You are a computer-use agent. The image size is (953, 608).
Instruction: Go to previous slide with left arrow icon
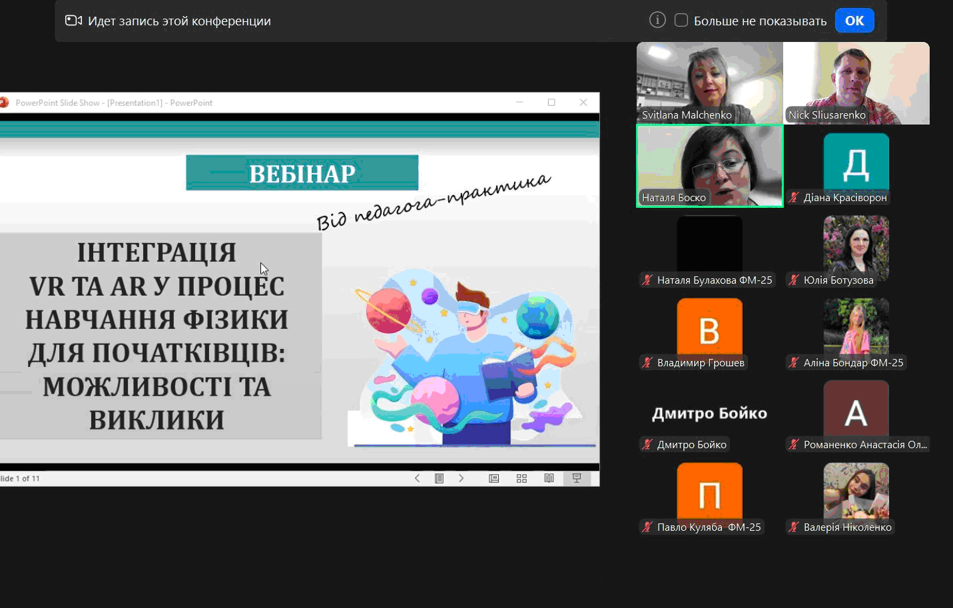(x=417, y=478)
